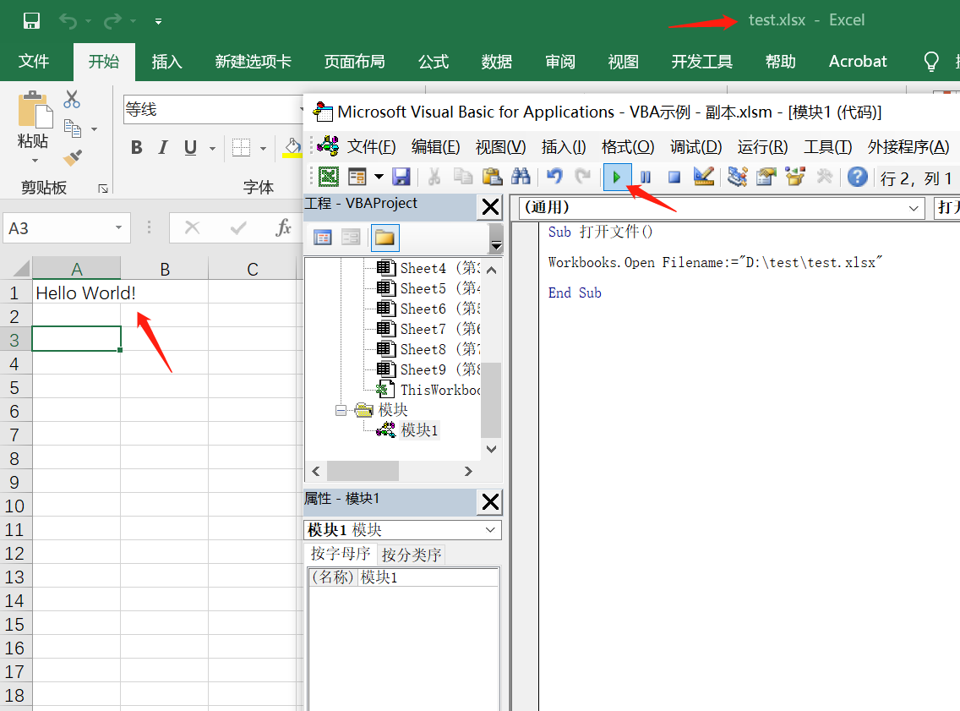Click the View Microsoft Excel icon in VBA toolbar
This screenshot has width=960, height=711.
click(329, 177)
